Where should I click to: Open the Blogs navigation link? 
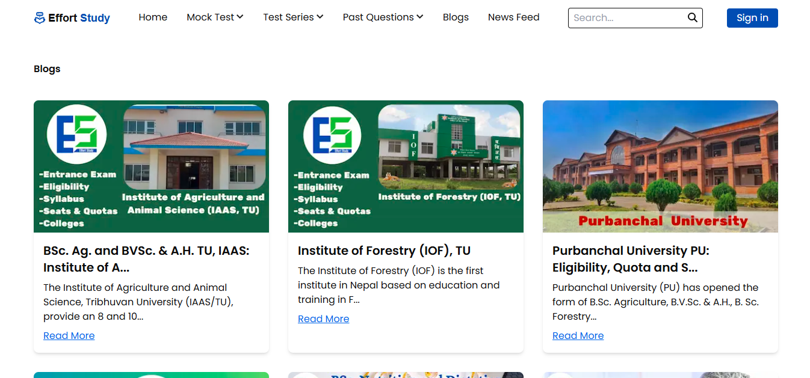click(456, 17)
